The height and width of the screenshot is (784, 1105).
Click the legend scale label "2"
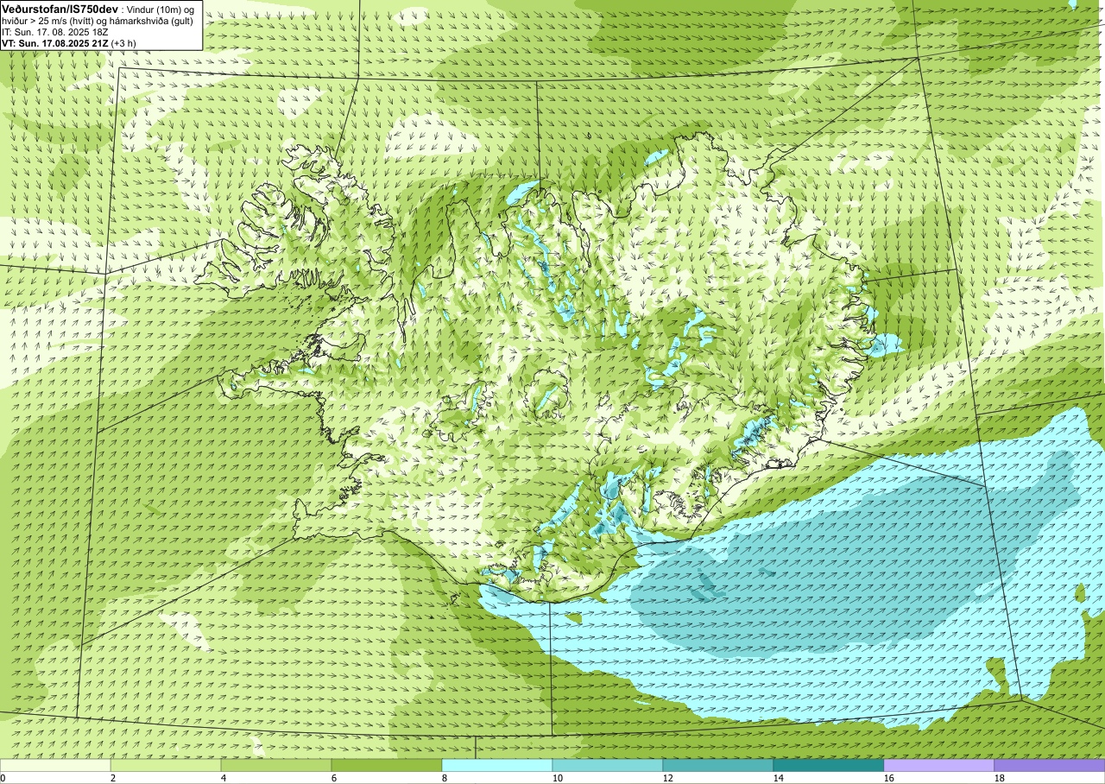[x=113, y=778]
